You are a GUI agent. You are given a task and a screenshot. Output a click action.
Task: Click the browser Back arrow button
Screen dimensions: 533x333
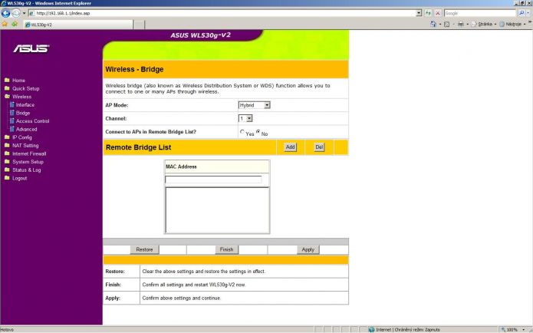pos(6,13)
